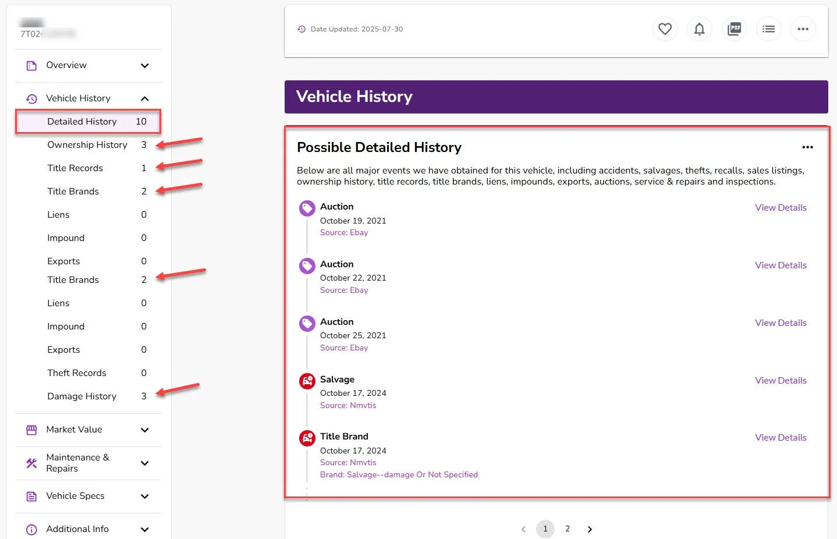Click the October 22, 2021 auction tag icon
The image size is (837, 539).
coord(307,266)
